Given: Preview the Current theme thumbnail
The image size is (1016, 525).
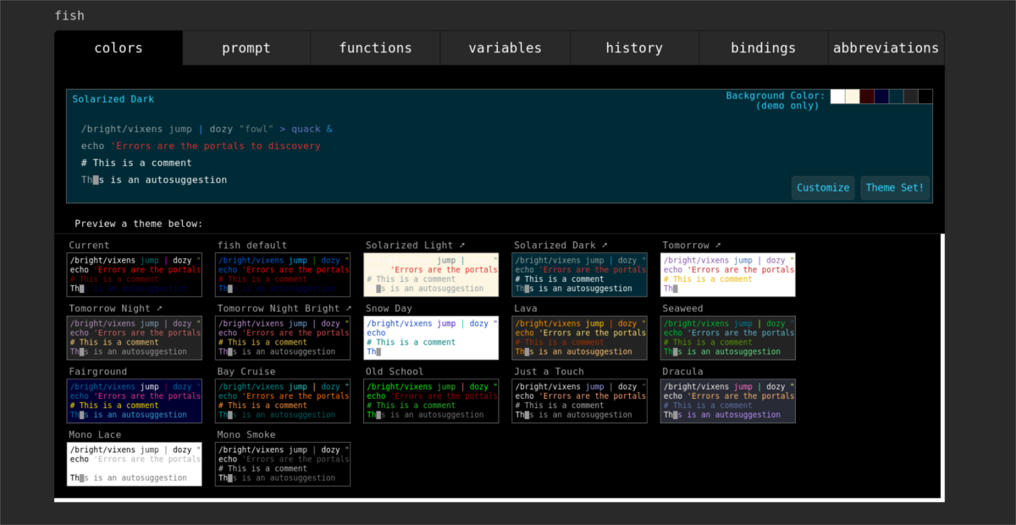Looking at the screenshot, I should (x=135, y=274).
